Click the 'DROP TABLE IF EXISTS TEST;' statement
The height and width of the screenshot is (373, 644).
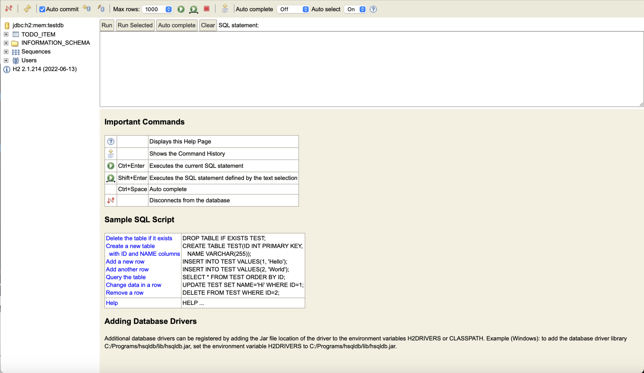[224, 238]
